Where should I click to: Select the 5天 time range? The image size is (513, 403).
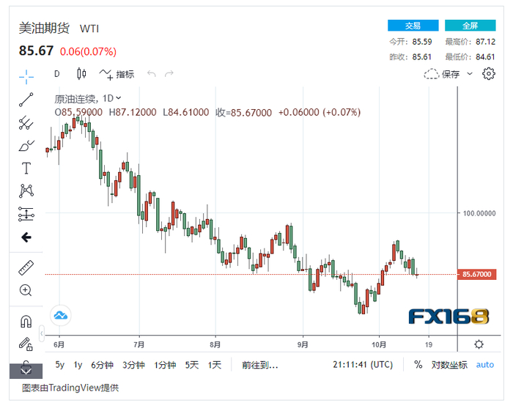[192, 364]
